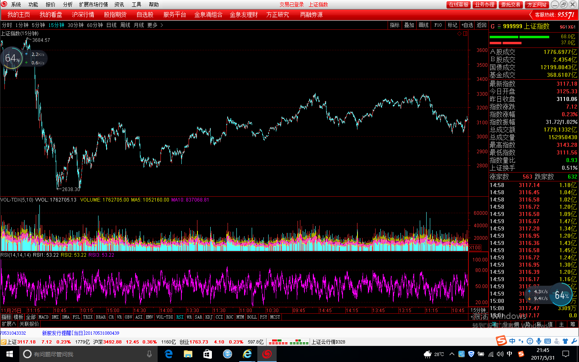Open the 扩展市场行情 menu
The width and height of the screenshot is (579, 362).
tap(93, 4)
